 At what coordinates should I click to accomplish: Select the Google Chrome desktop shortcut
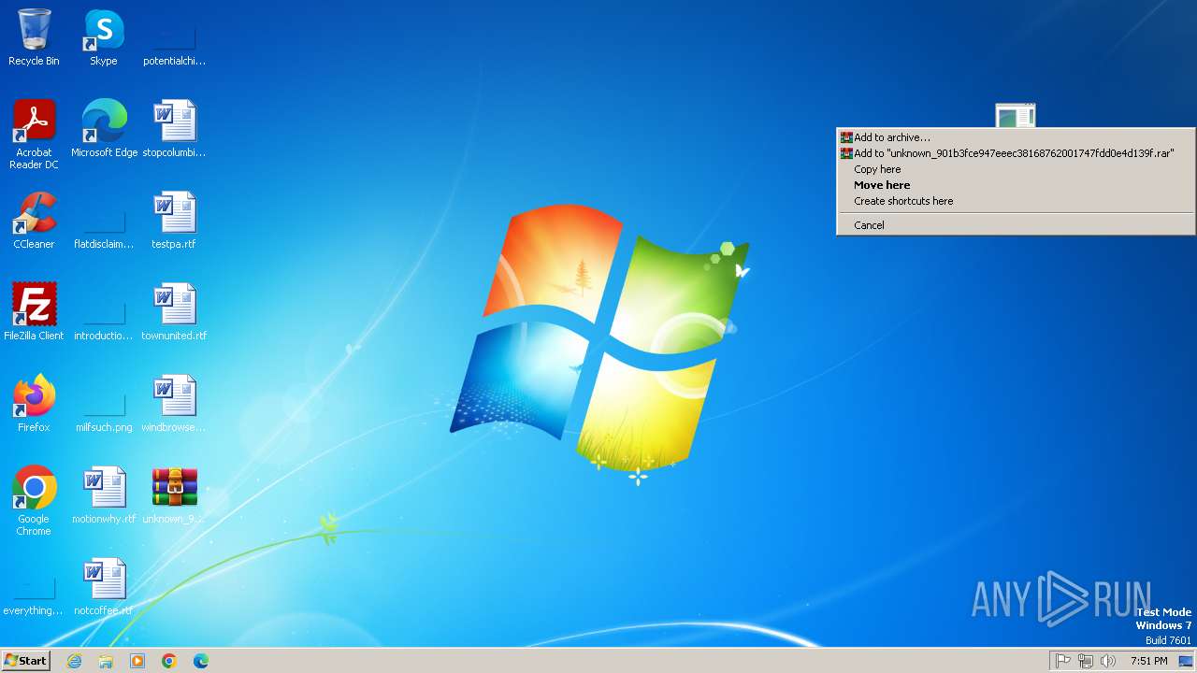point(34,501)
